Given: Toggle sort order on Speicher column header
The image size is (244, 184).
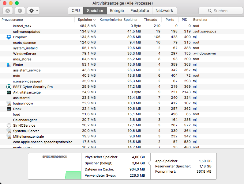Looking at the screenshot, I should 86,20.
